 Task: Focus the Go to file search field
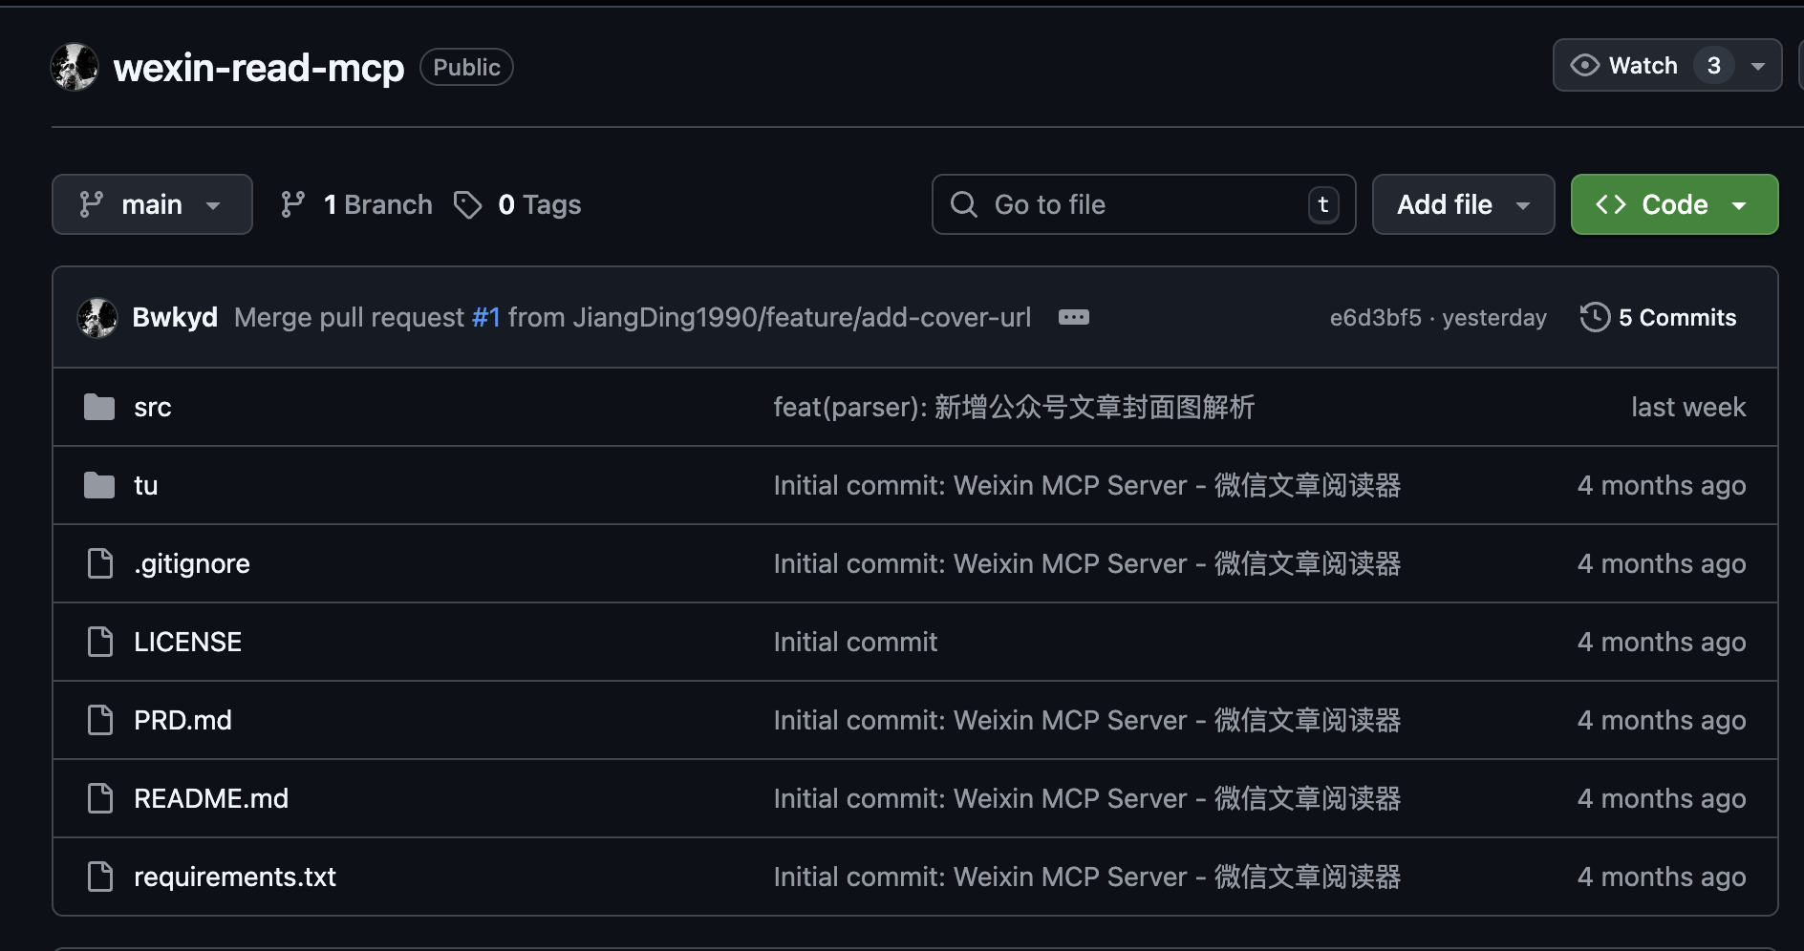1144,204
